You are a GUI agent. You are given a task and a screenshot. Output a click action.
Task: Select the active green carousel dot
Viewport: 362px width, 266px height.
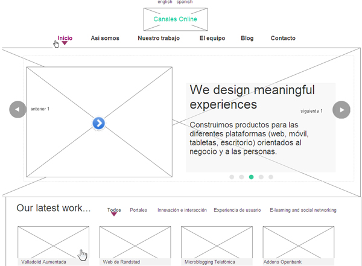point(251,177)
